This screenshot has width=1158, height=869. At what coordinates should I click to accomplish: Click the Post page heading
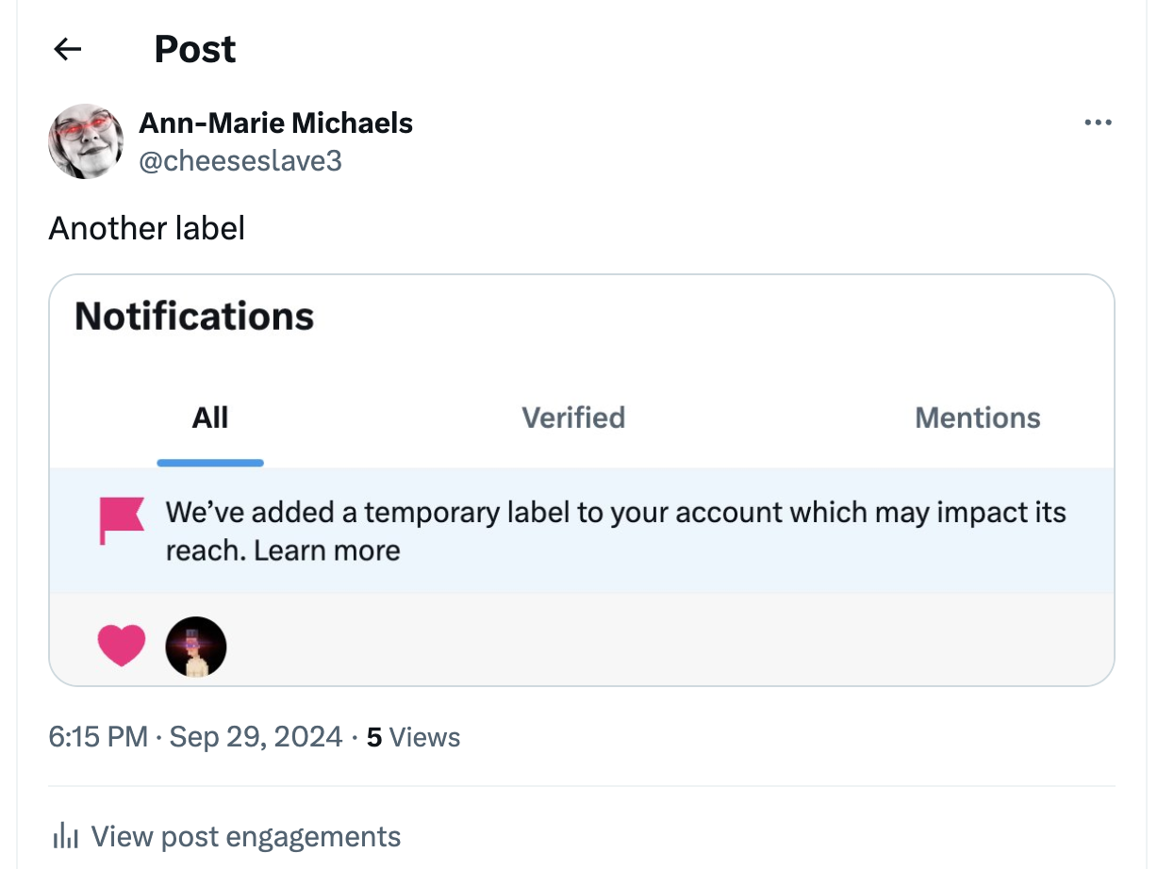pos(195,50)
